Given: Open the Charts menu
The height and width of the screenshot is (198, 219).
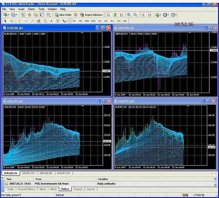Looking at the screenshot, I should [31, 9].
